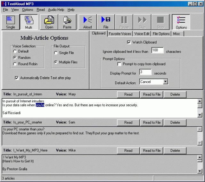
Task: Switch to the File Options tab
Action: pyautogui.click(x=161, y=34)
